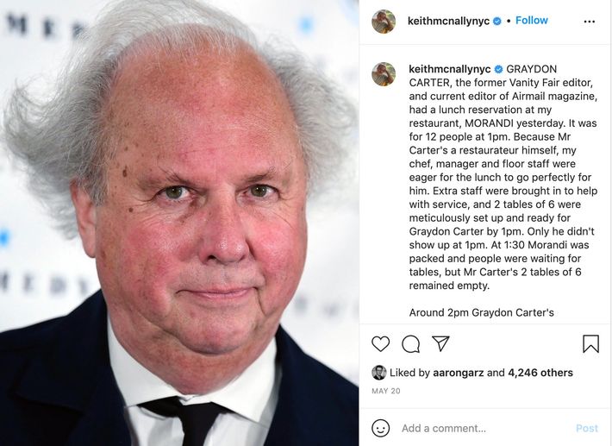Open comments via speech bubble icon
The height and width of the screenshot is (446, 612).
[410, 344]
